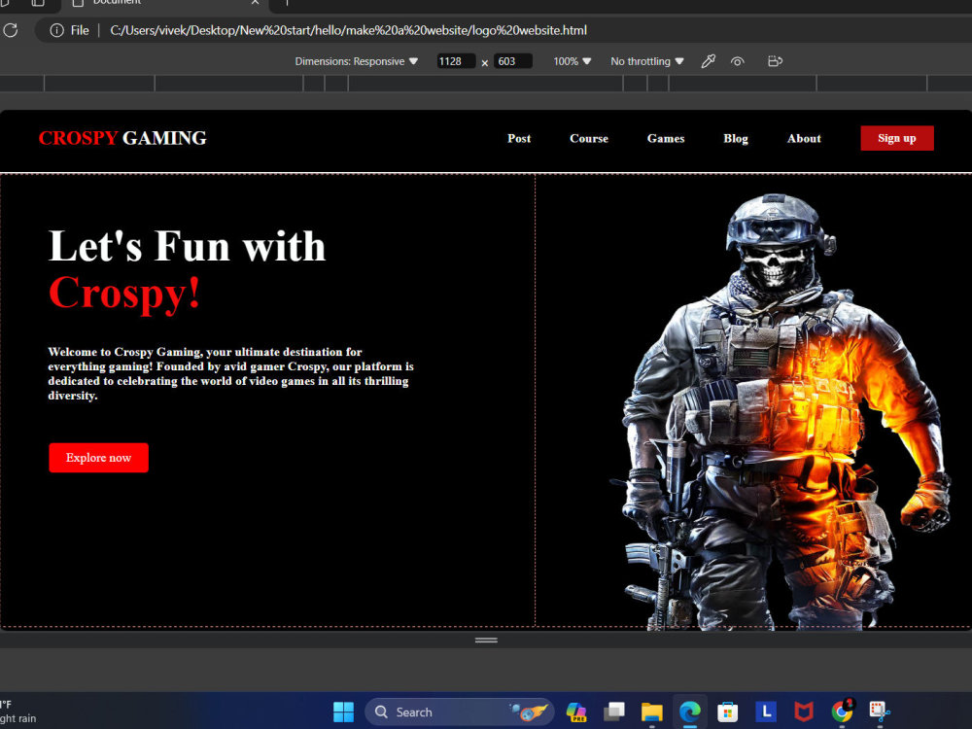Reload the page with the refresh icon
Viewport: 972px width, 729px height.
11,30
